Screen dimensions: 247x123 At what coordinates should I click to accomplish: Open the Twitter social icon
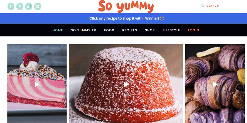coord(29,6)
